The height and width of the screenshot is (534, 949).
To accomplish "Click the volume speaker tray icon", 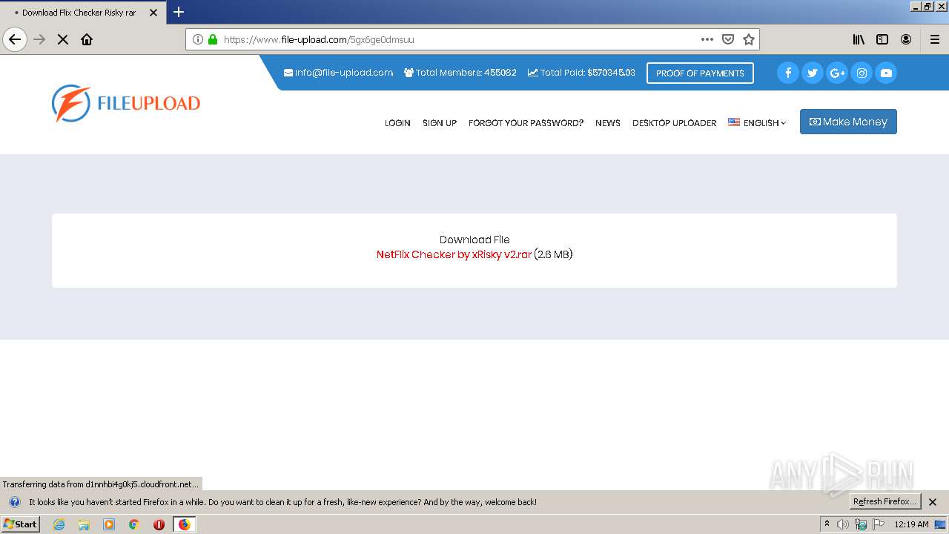I will click(843, 524).
